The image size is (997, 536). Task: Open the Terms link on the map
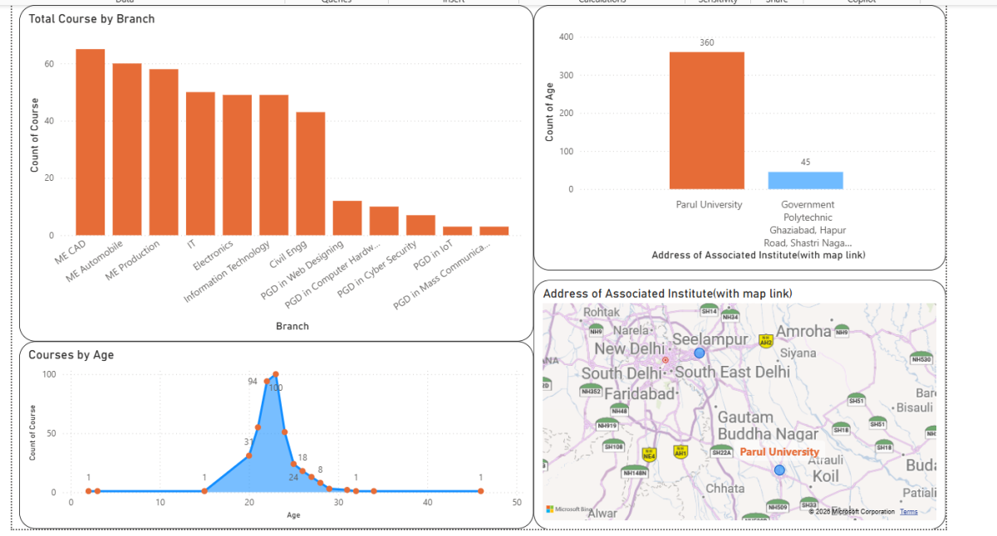tap(908, 512)
